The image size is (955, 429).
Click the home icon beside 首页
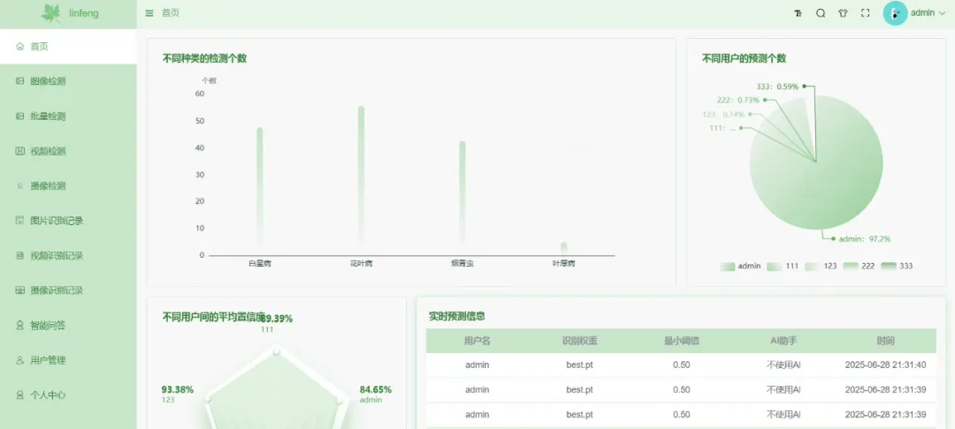coord(20,46)
